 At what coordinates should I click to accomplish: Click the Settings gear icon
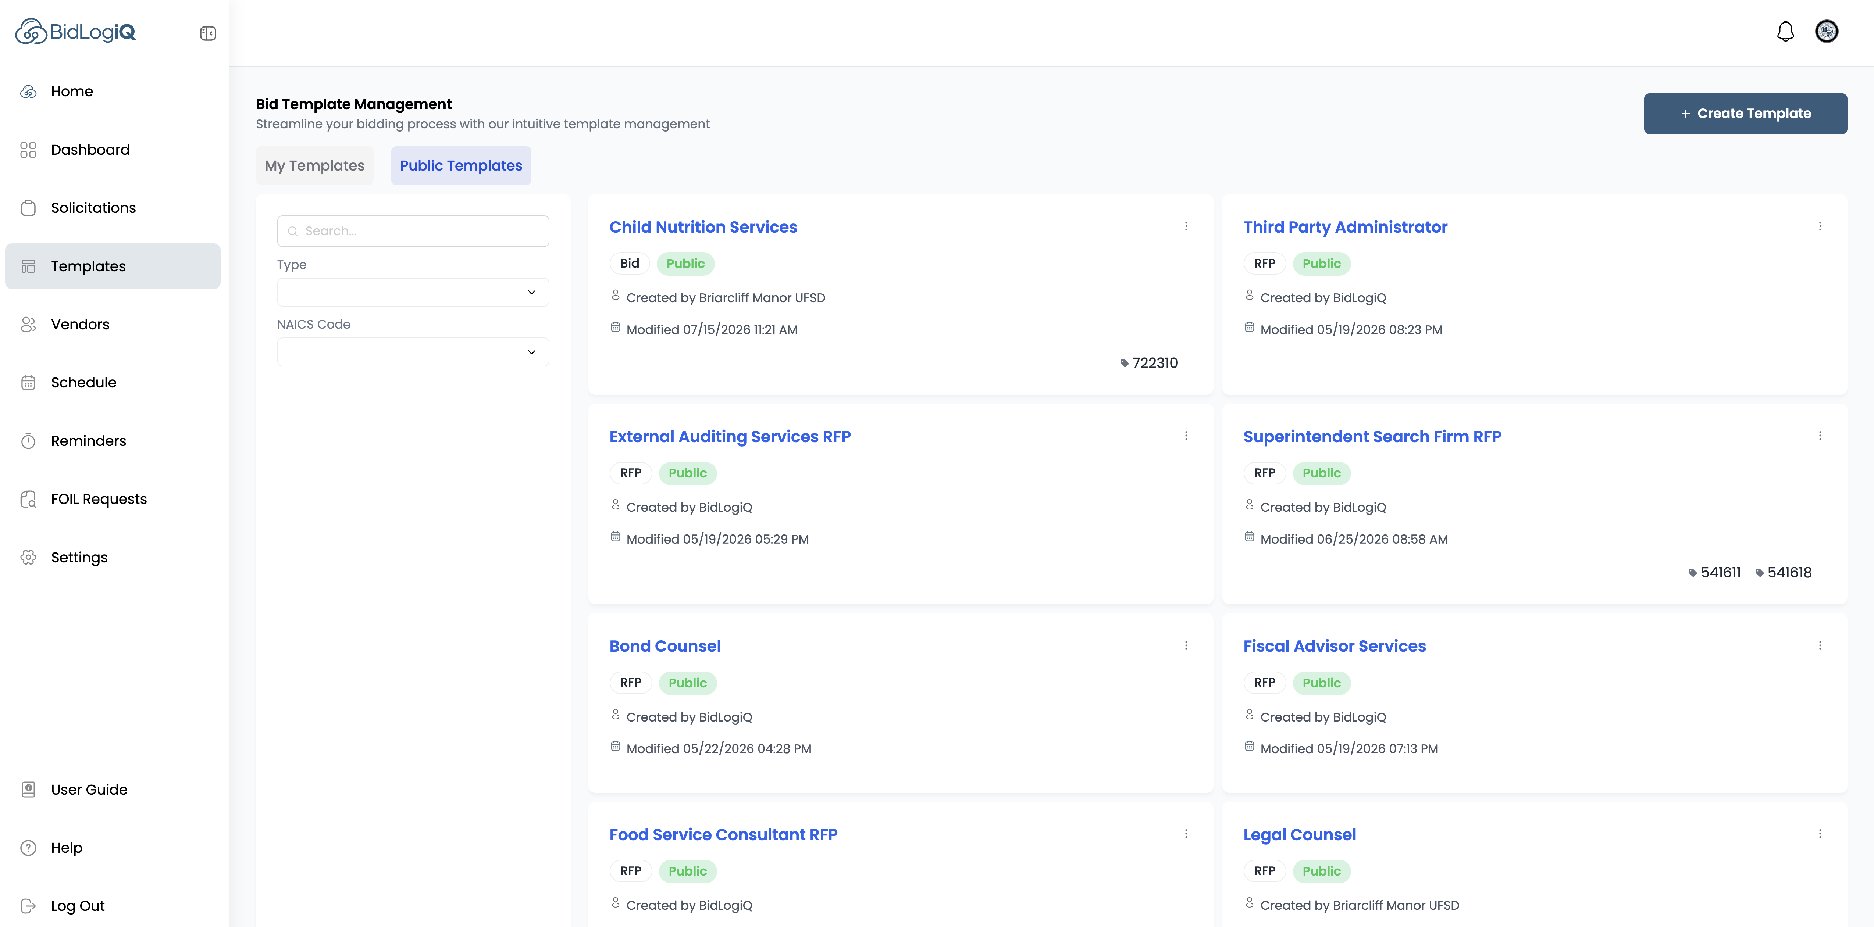coord(28,557)
